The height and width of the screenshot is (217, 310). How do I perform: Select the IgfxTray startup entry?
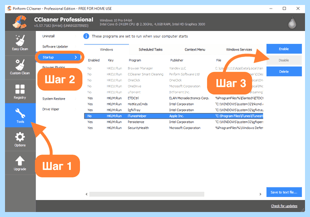click(173, 110)
